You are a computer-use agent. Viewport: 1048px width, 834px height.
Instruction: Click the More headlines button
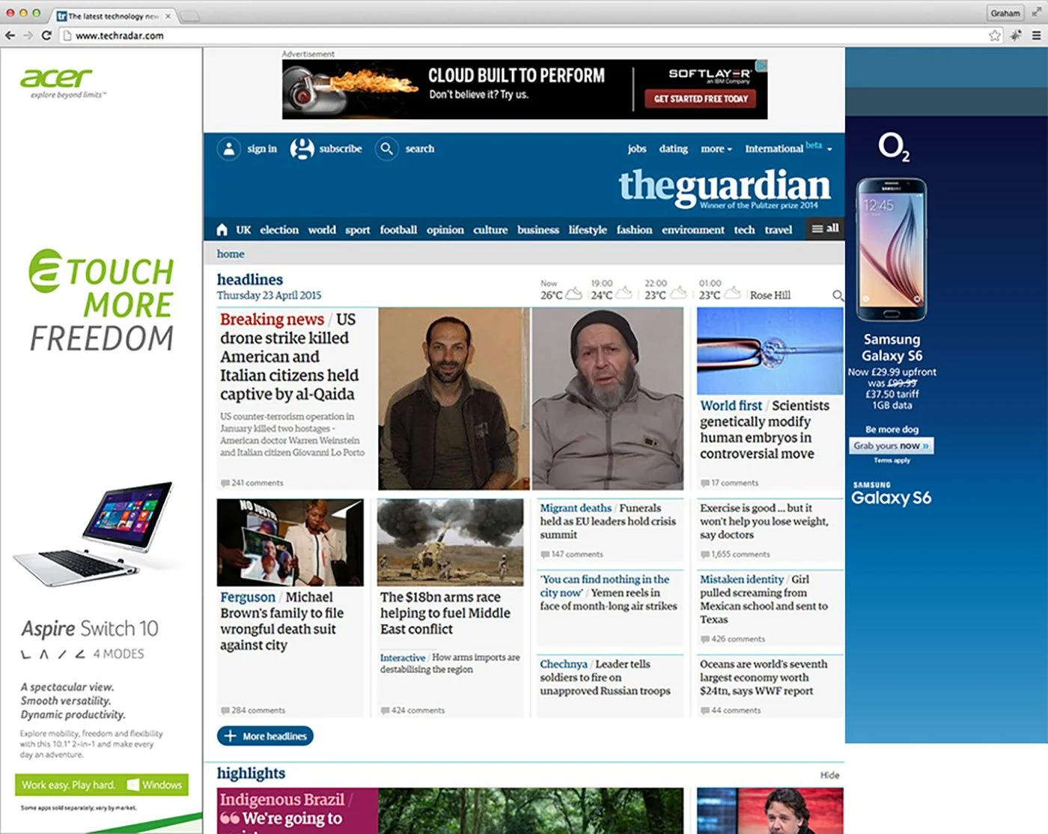point(265,736)
